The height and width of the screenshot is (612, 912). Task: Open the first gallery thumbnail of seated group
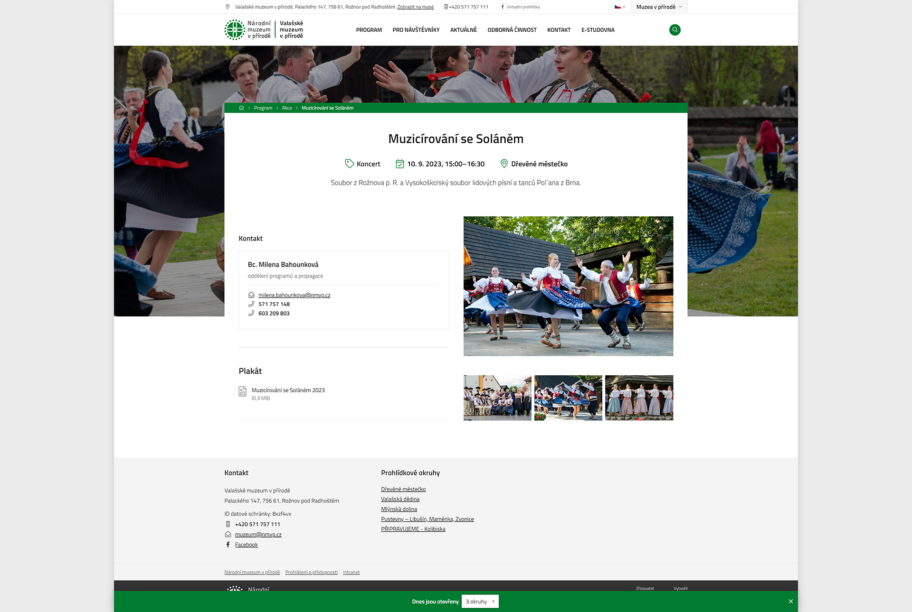point(497,398)
